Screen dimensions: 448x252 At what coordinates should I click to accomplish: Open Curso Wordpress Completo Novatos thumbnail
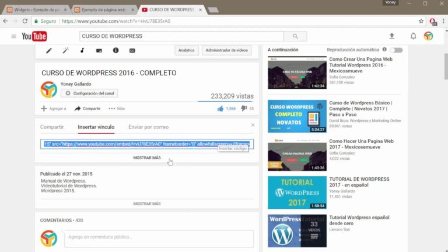297,116
